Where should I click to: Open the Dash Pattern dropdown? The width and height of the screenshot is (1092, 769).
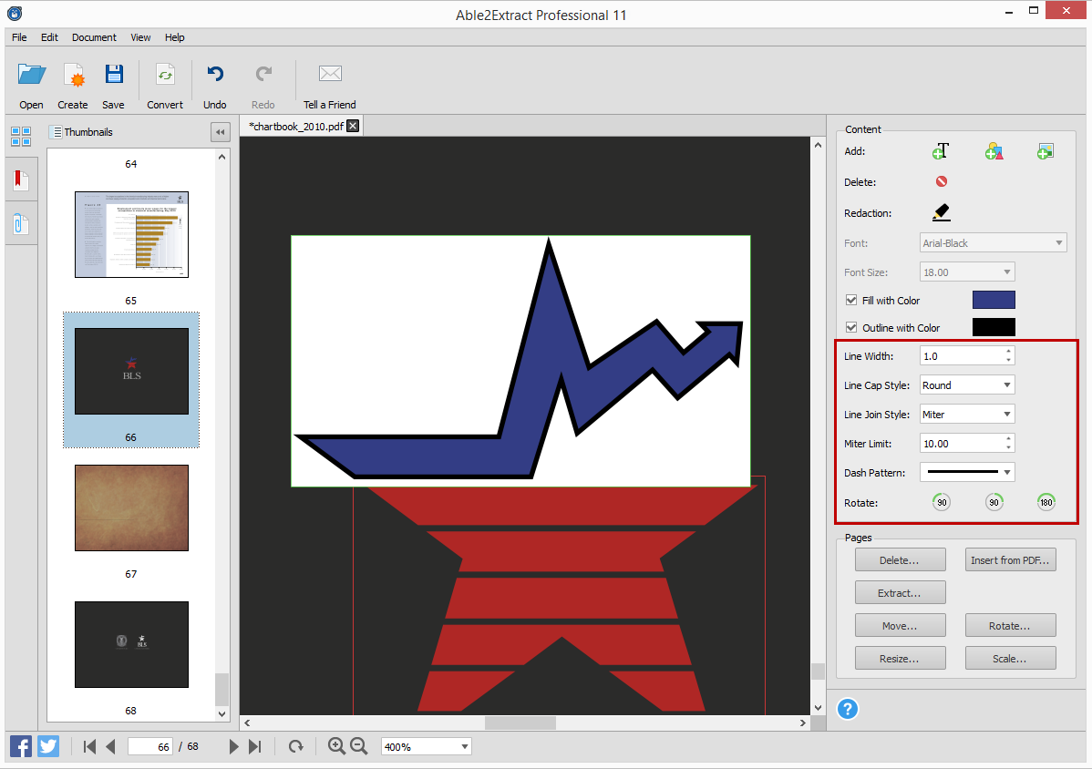pyautogui.click(x=966, y=472)
